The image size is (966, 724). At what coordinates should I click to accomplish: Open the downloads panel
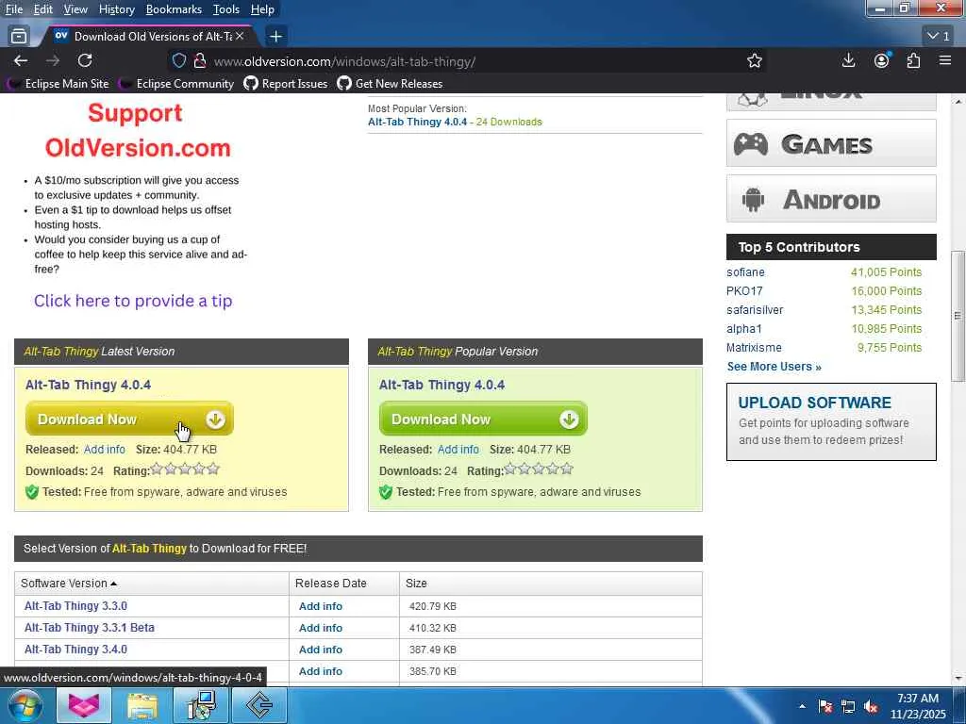[848, 60]
